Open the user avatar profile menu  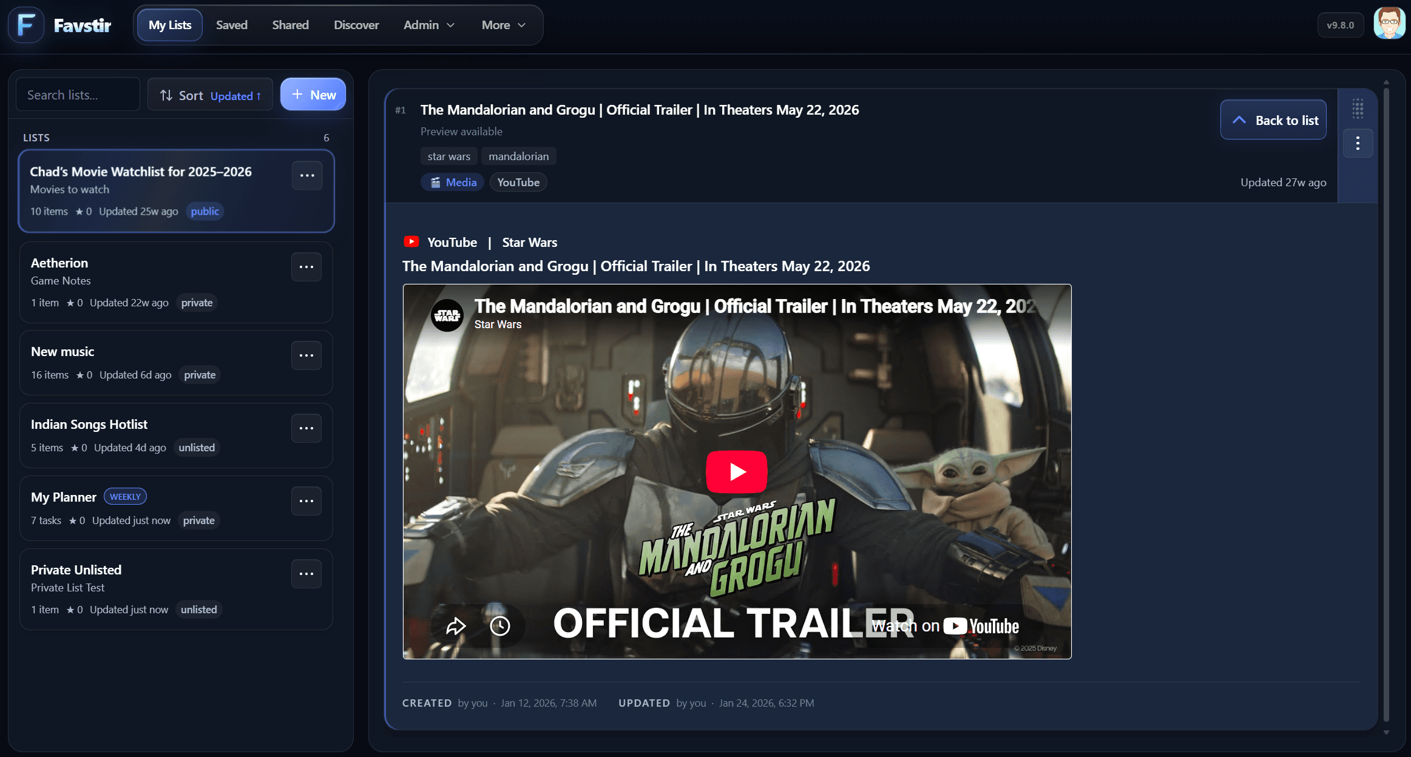(1389, 24)
